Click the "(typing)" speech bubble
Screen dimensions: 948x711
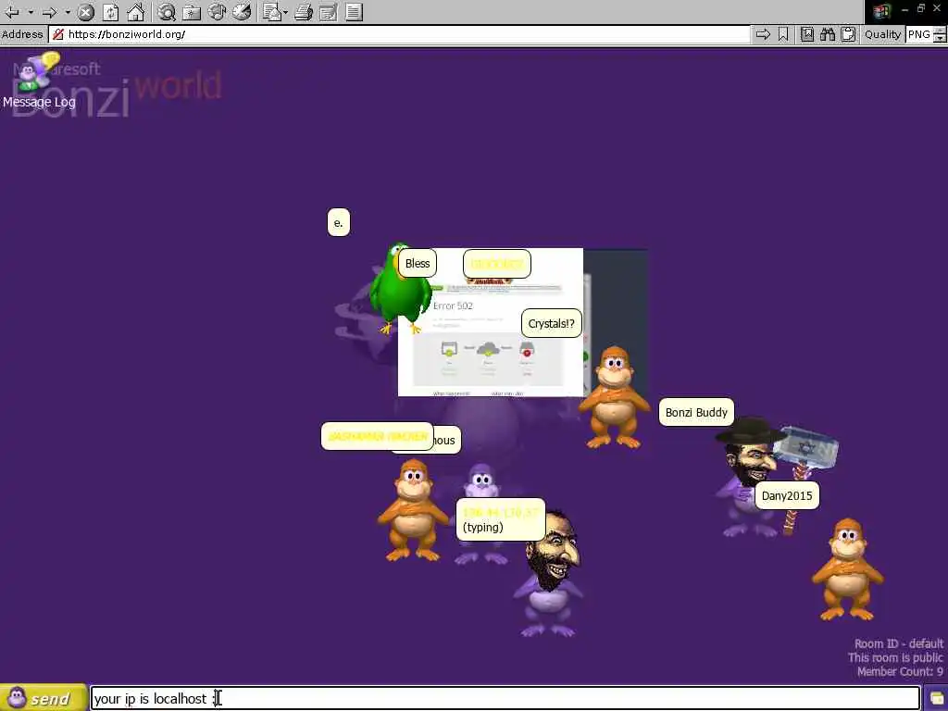click(500, 520)
